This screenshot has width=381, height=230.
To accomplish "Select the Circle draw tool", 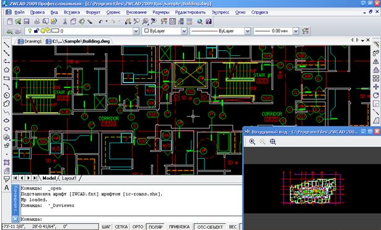I will 7,95.
